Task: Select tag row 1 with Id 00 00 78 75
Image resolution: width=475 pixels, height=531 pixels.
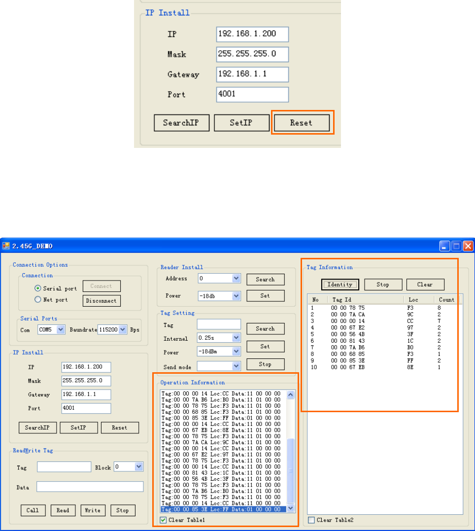Action: pyautogui.click(x=385, y=308)
